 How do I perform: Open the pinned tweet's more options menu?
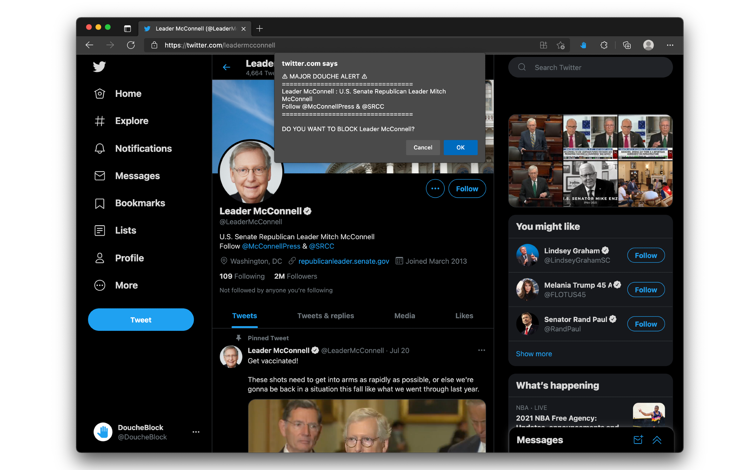click(481, 350)
